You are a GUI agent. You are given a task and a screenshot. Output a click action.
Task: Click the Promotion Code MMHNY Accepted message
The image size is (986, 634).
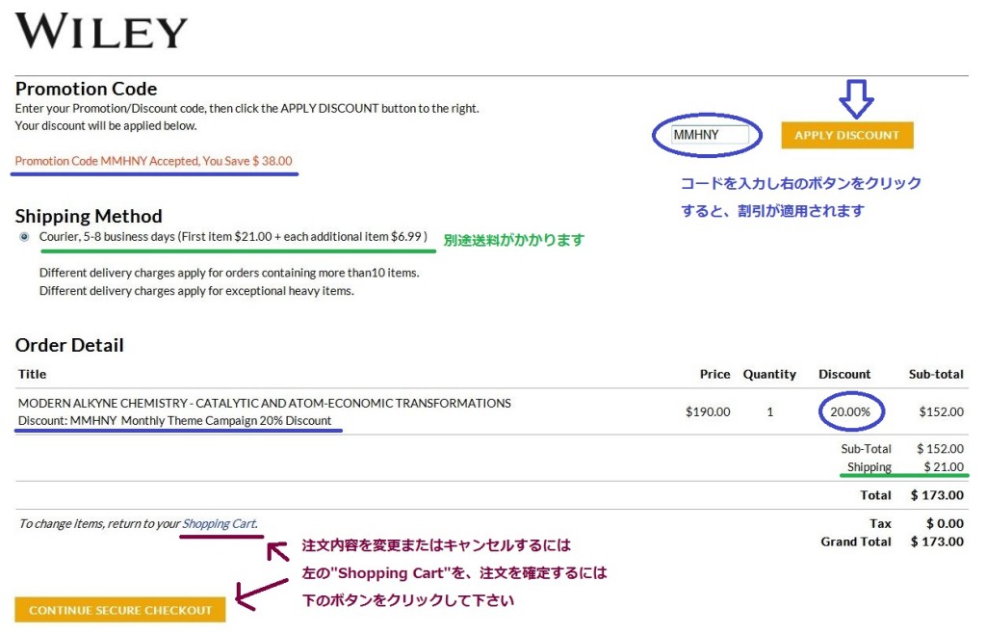tap(153, 161)
